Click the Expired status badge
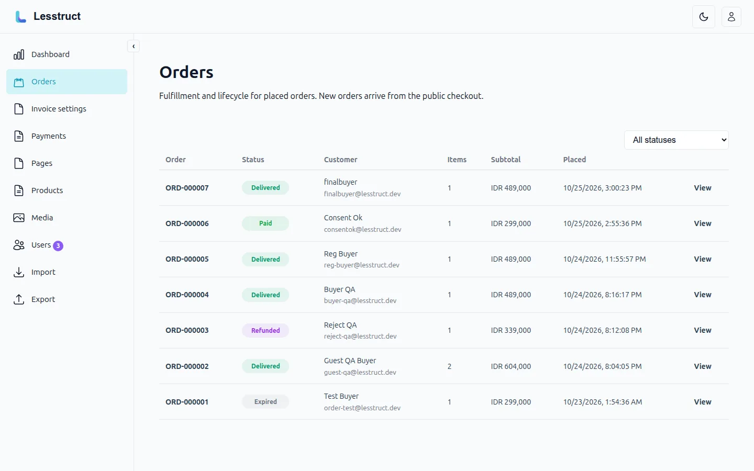The width and height of the screenshot is (754, 471). tap(265, 402)
